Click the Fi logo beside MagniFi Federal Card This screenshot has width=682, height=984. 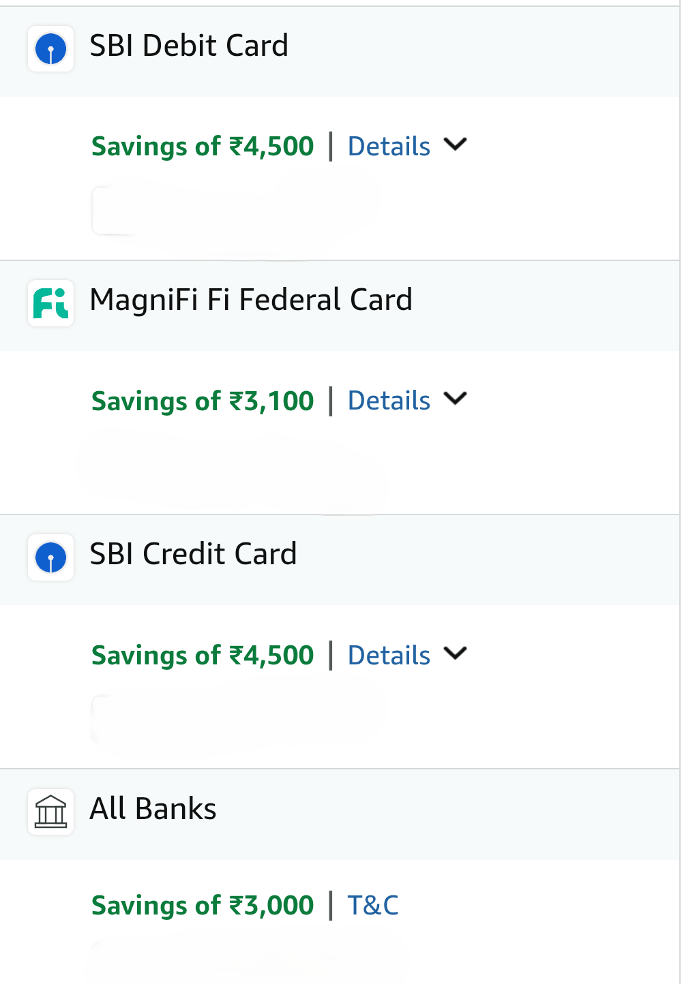click(51, 303)
